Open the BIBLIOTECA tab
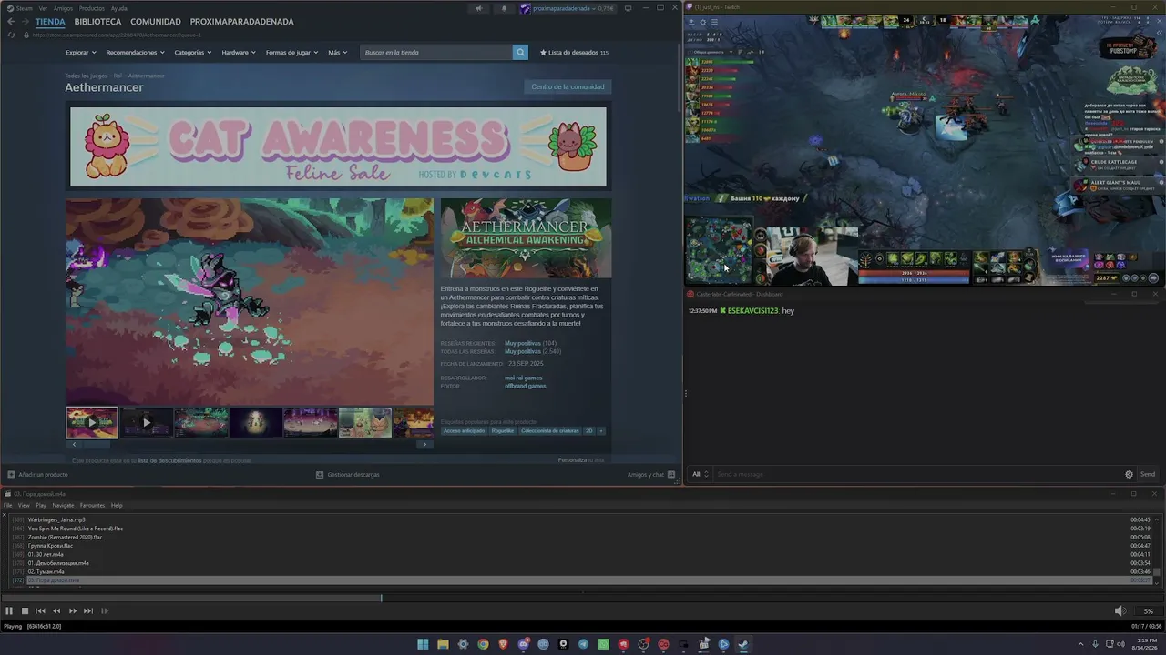The width and height of the screenshot is (1166, 655). pyautogui.click(x=97, y=22)
